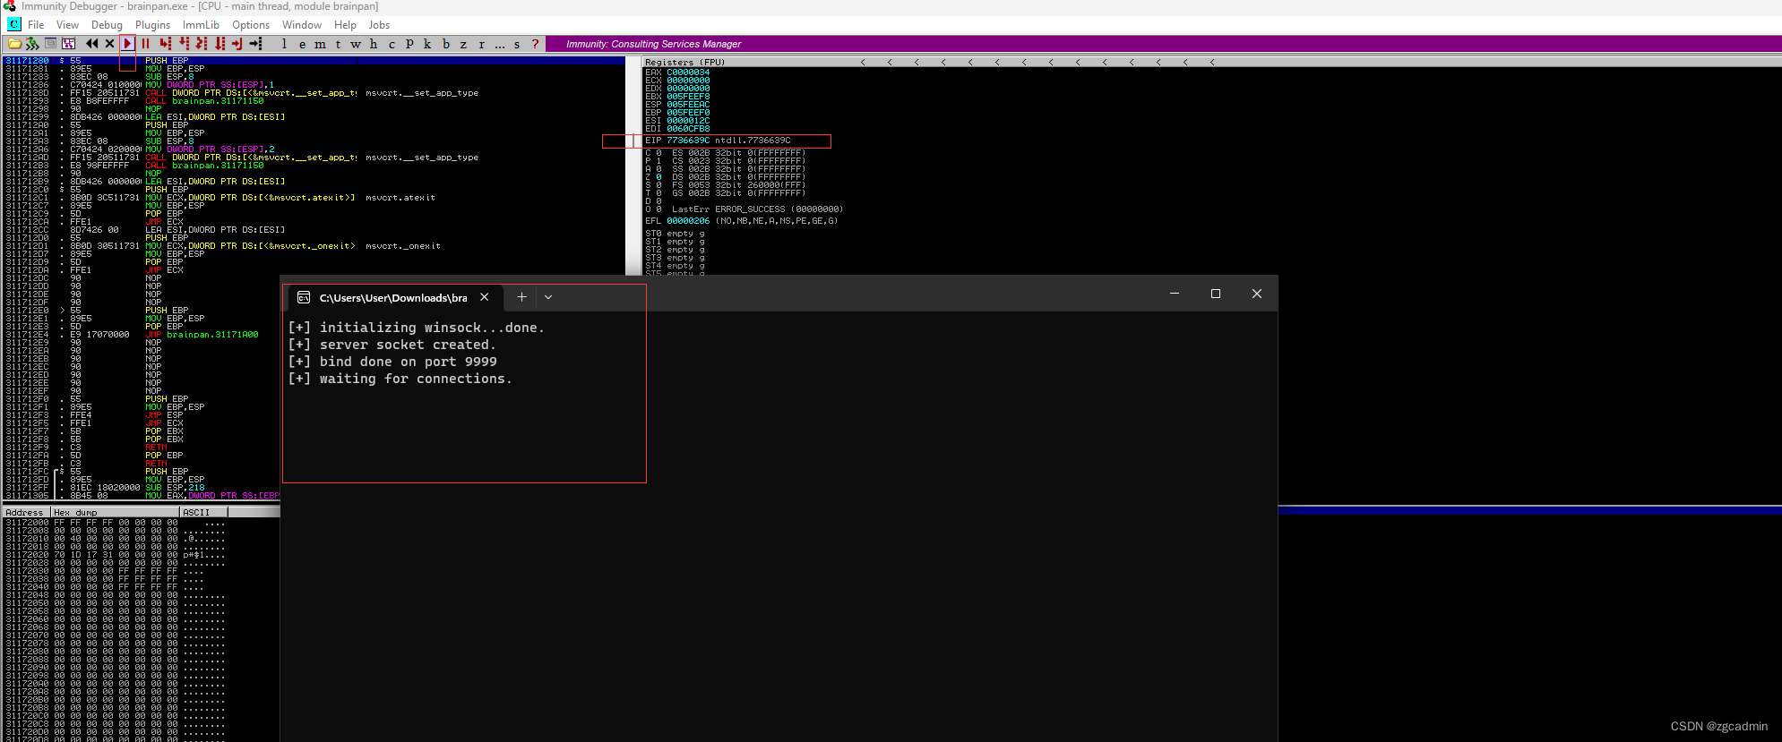Screen dimensions: 1782x742
Task: Click the third toolbar icon after the shell
Action: (50, 43)
